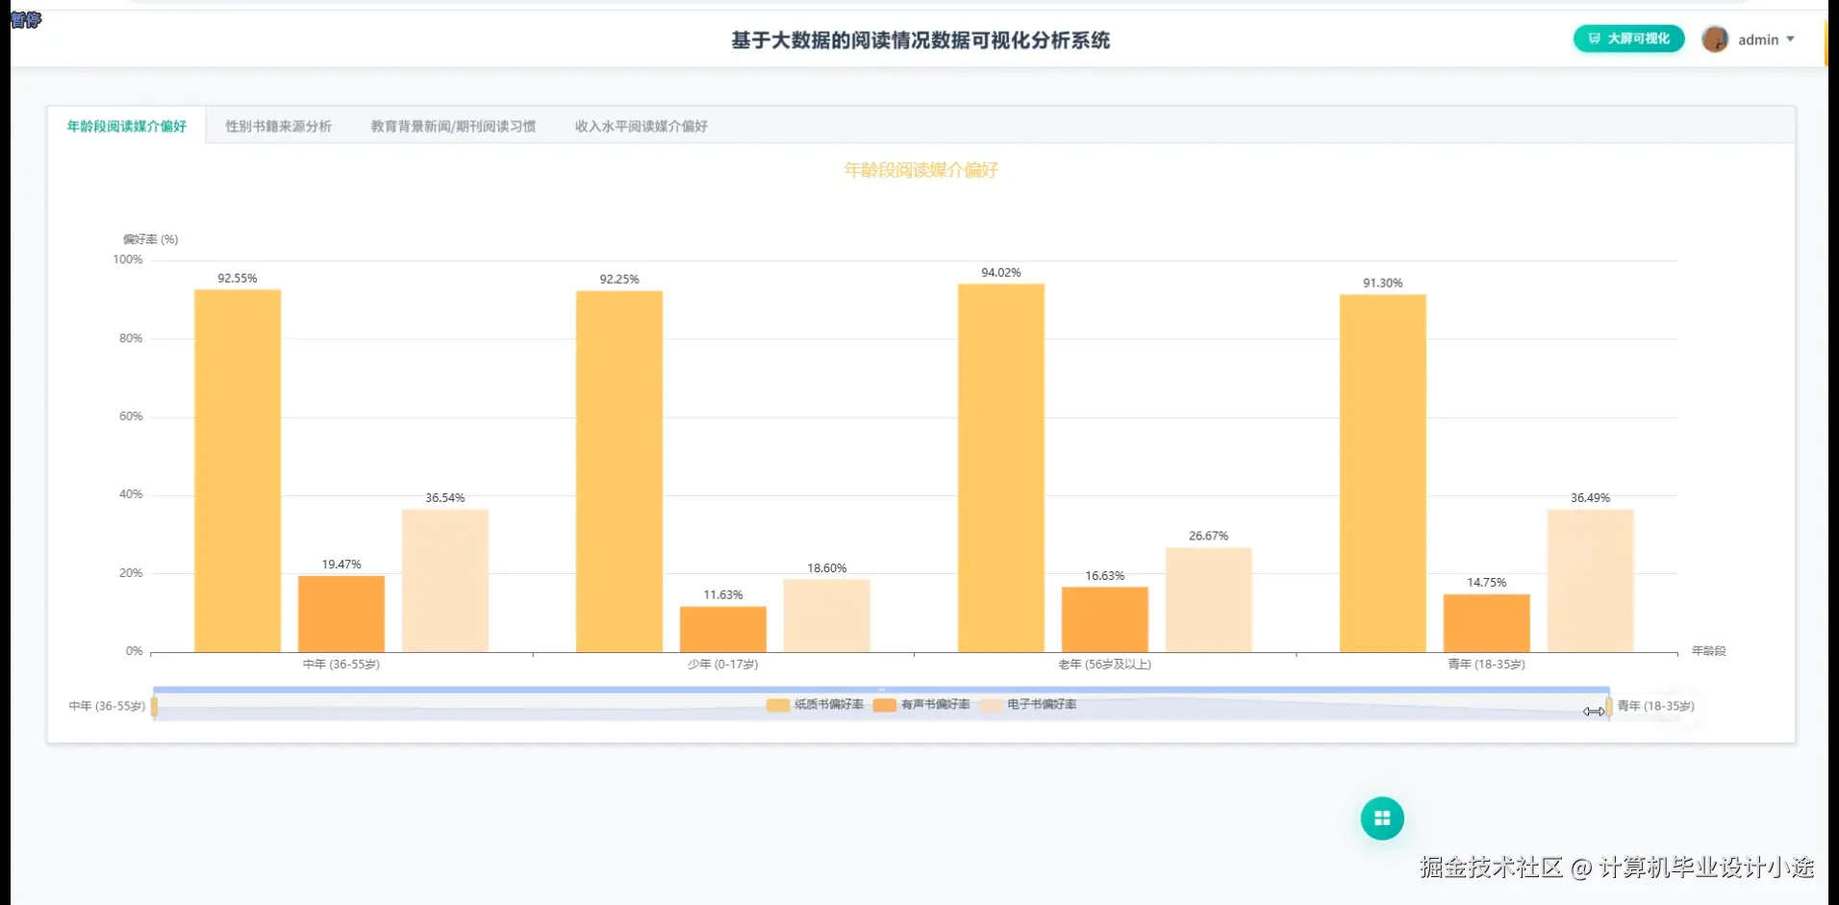Click the screen icon inside 大屏可视化 button
The height and width of the screenshot is (905, 1839).
tap(1596, 39)
